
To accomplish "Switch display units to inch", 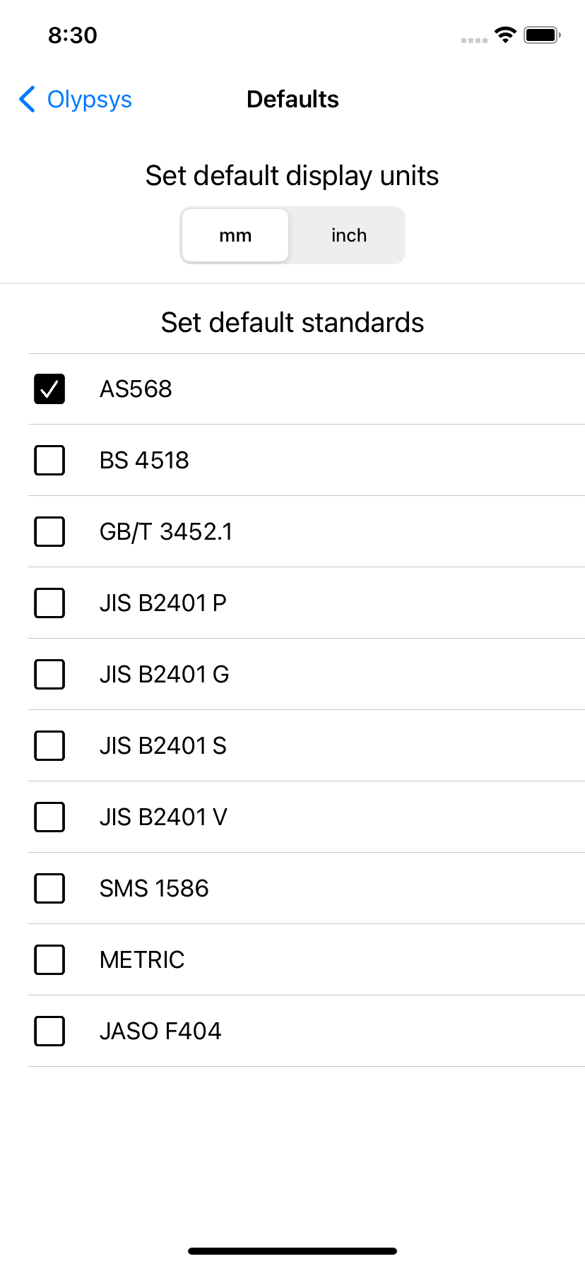I will click(x=348, y=235).
